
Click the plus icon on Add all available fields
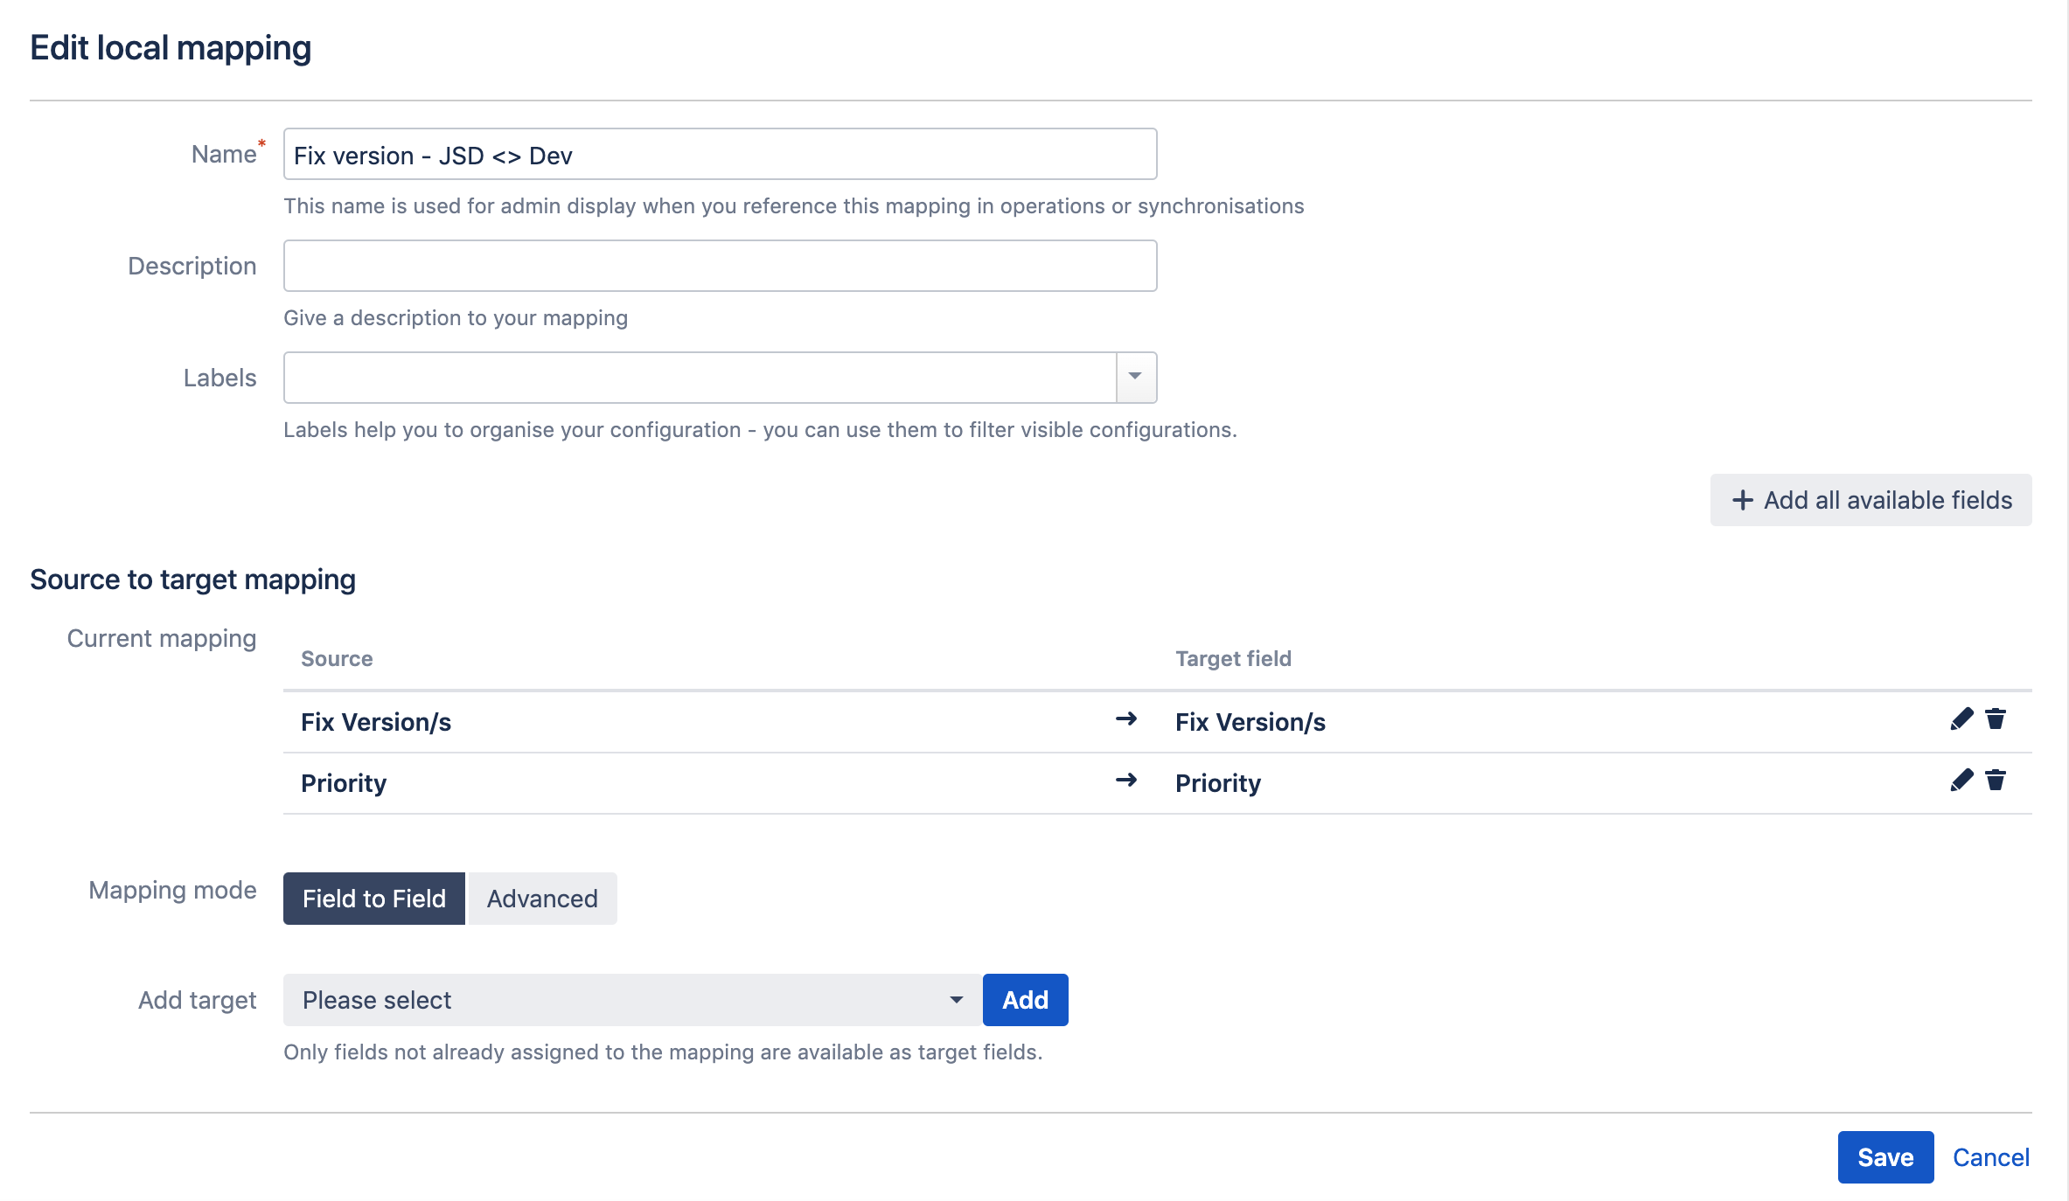click(1743, 500)
